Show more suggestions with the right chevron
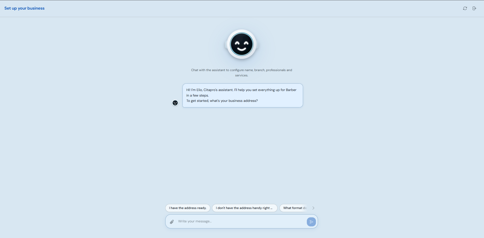Screen dimensions: 484x238 point(313,208)
